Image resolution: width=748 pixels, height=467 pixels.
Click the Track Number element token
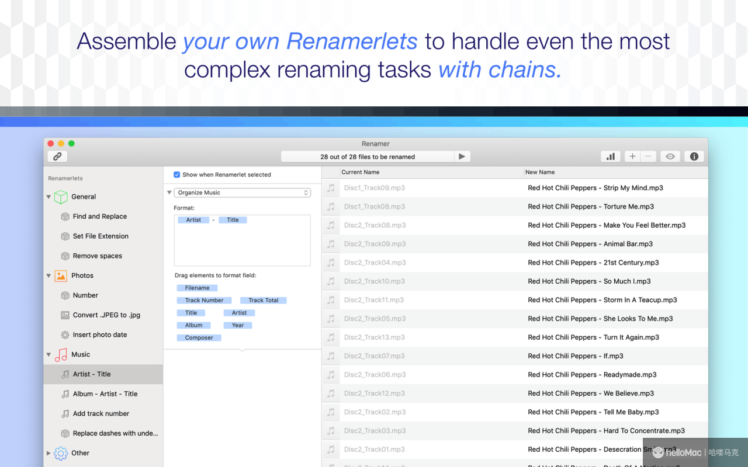[205, 300]
